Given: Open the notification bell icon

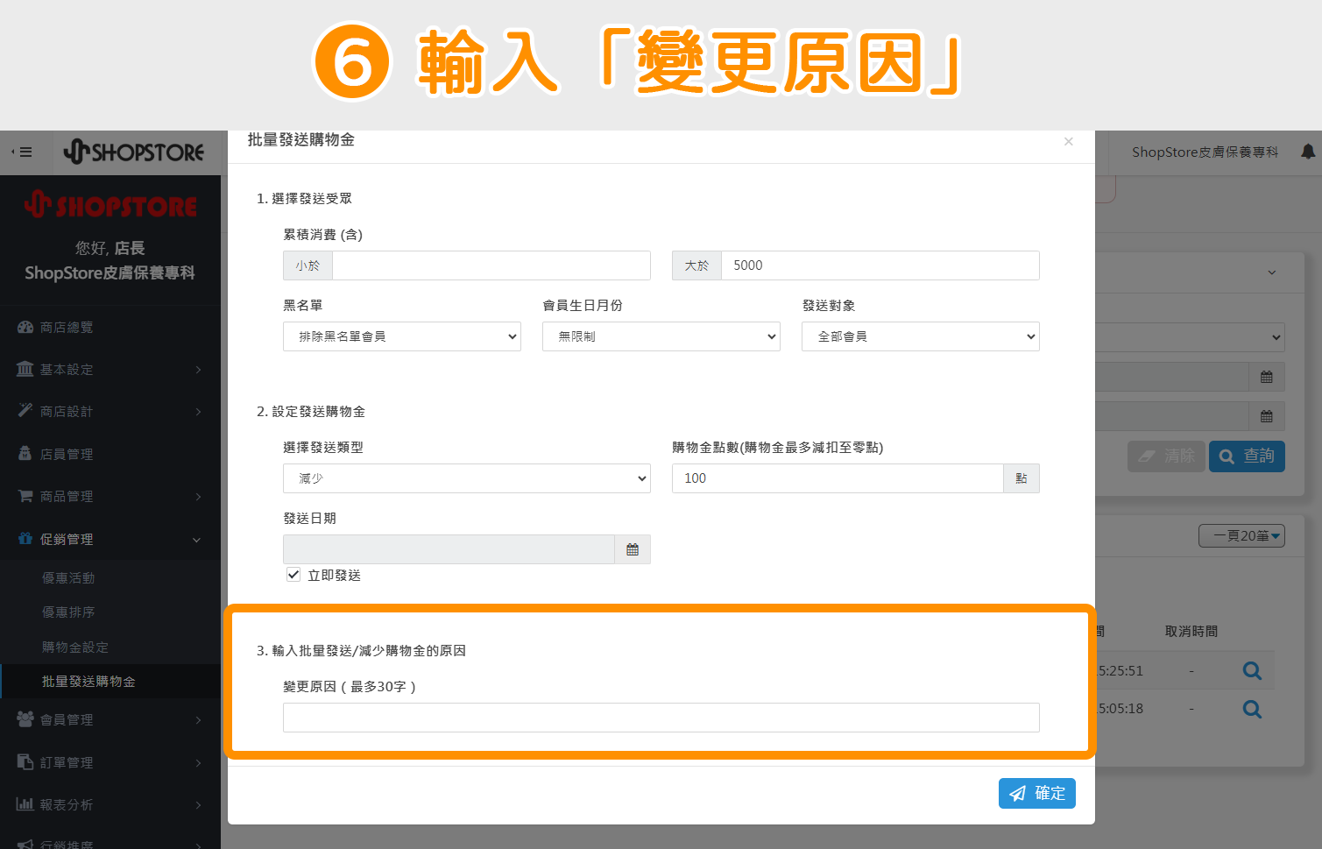Looking at the screenshot, I should pyautogui.click(x=1308, y=152).
